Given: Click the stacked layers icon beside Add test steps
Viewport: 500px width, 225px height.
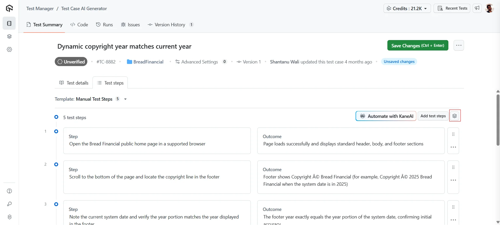Looking at the screenshot, I should point(455,116).
